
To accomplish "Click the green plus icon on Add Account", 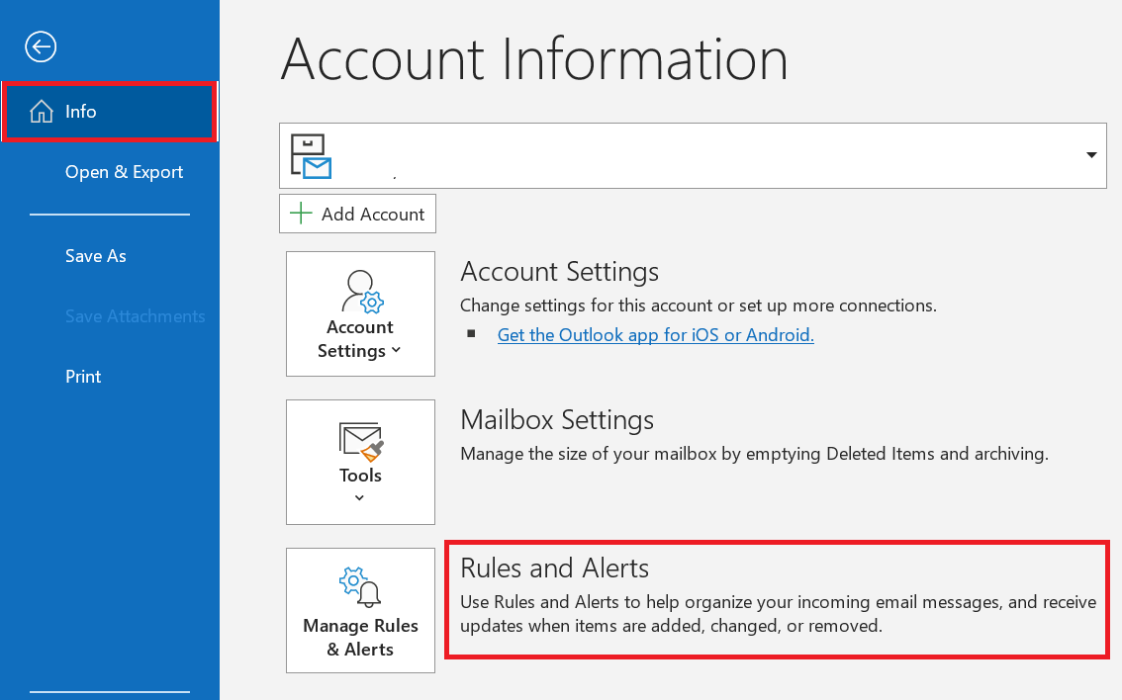I will click(x=301, y=214).
